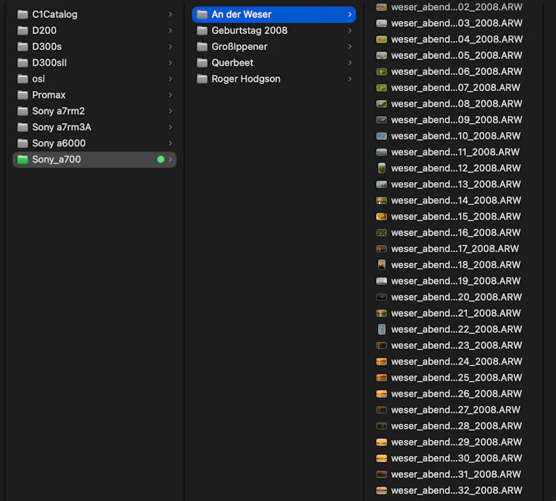Expand D300s via its chevron

[x=170, y=47]
